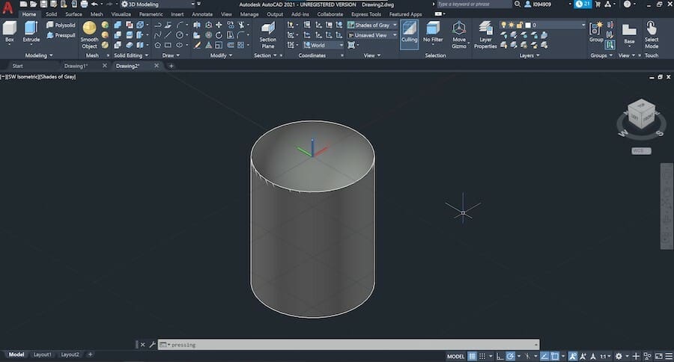Click the new drawing plus tab button
Image resolution: width=674 pixels, height=362 pixels.
click(171, 66)
